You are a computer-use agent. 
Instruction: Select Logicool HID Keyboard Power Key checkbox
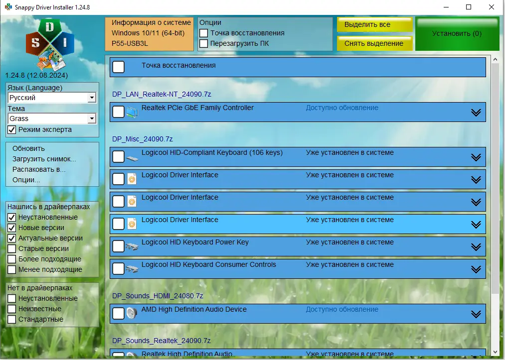click(119, 246)
